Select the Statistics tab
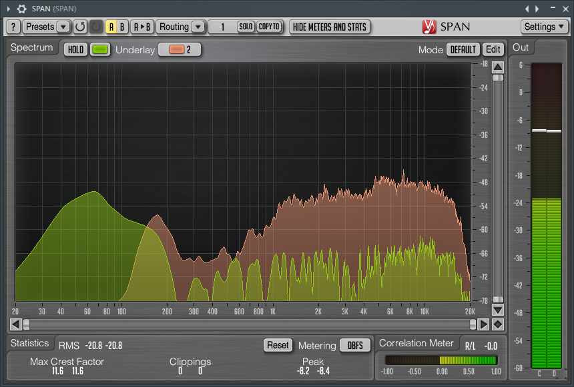574x387 pixels. click(29, 343)
